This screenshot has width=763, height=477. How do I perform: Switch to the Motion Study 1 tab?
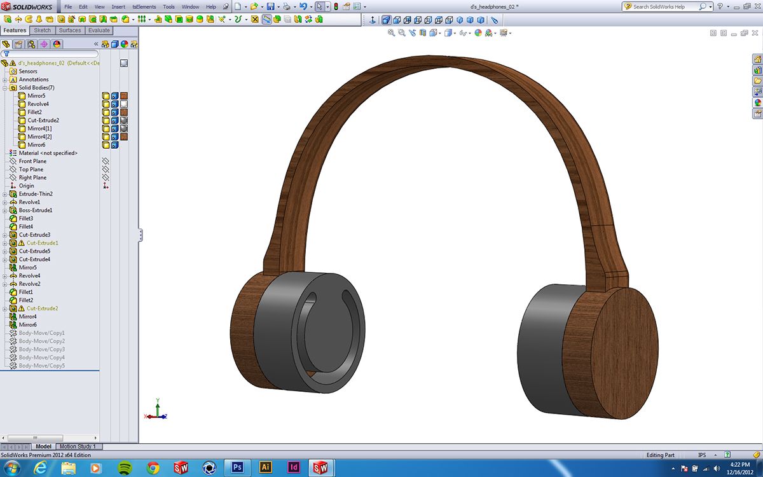pyautogui.click(x=78, y=446)
